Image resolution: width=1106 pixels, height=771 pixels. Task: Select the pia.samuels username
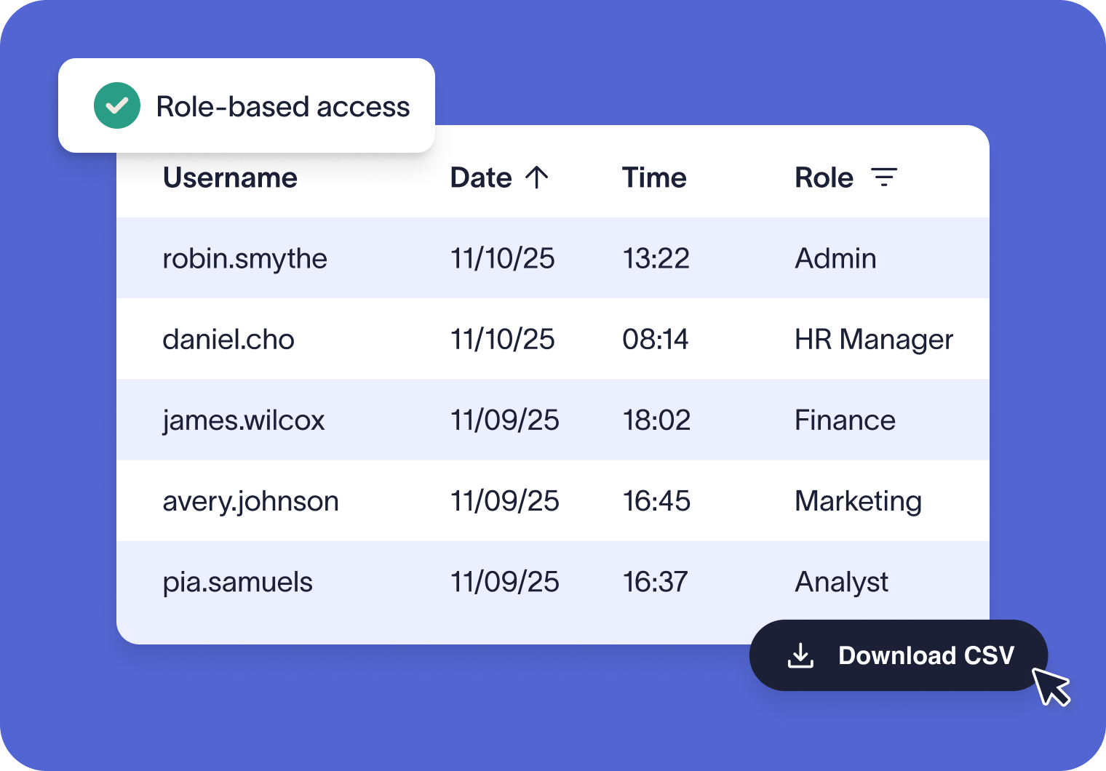[x=237, y=581]
